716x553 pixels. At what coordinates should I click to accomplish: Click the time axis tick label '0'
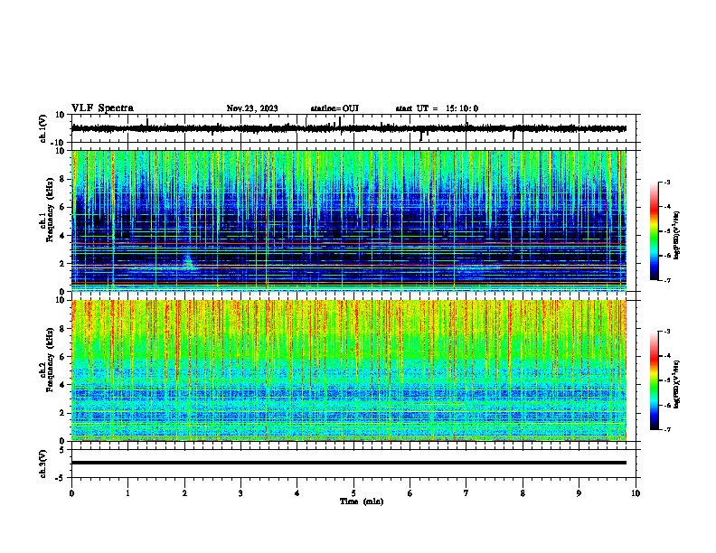(71, 493)
